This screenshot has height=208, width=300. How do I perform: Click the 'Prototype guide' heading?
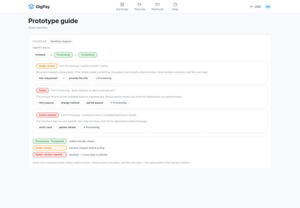tap(53, 21)
